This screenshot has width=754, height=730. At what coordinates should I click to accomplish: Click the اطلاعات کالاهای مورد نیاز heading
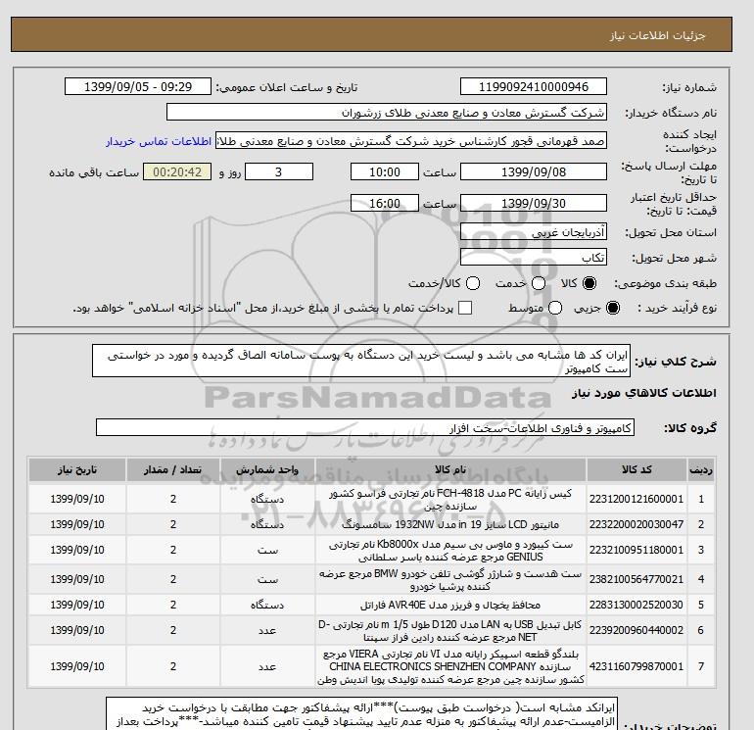644,393
